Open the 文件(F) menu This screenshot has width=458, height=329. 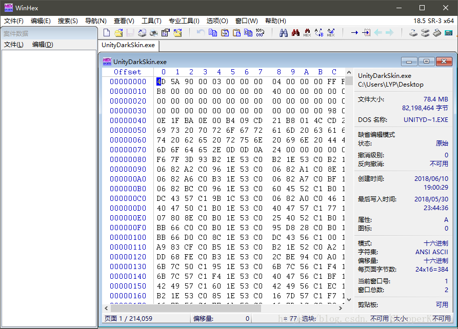click(14, 21)
